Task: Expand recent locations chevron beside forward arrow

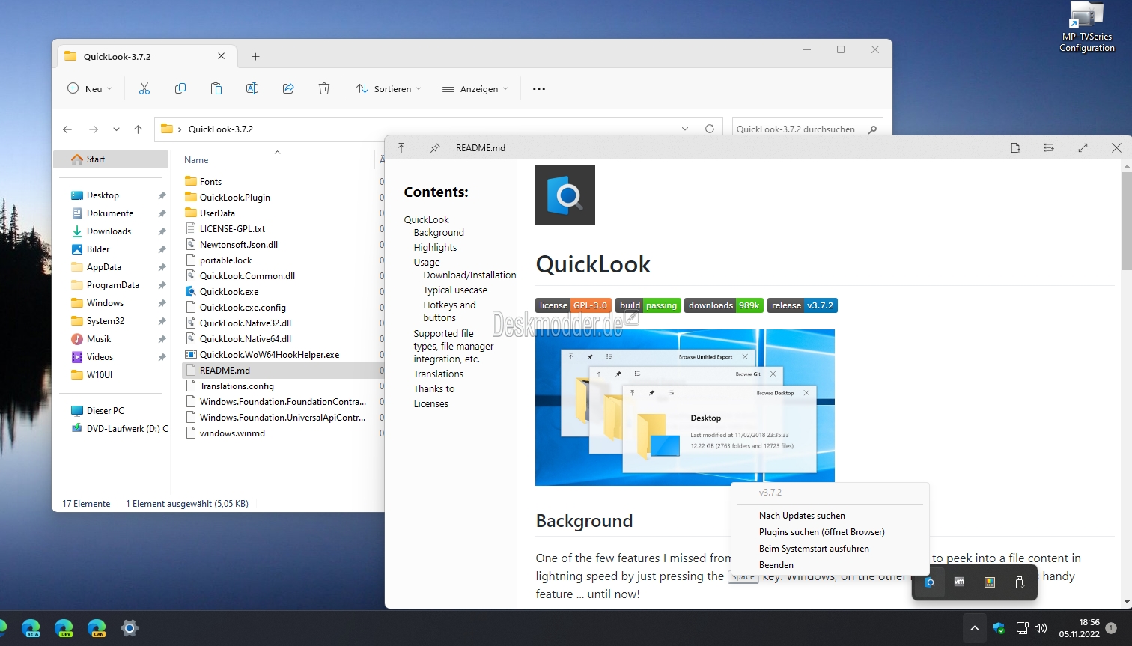Action: click(x=116, y=129)
